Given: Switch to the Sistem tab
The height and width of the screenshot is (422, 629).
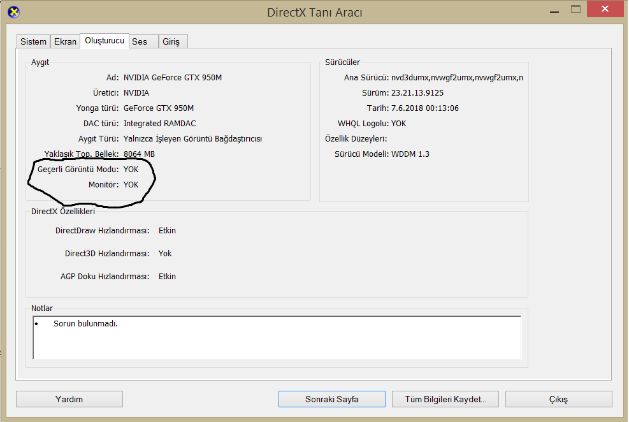Looking at the screenshot, I should click(x=33, y=41).
